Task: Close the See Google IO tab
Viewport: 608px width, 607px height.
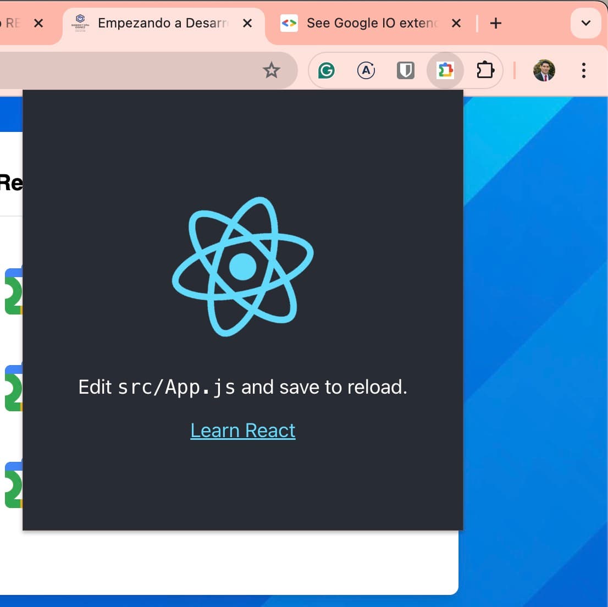Action: tap(456, 23)
